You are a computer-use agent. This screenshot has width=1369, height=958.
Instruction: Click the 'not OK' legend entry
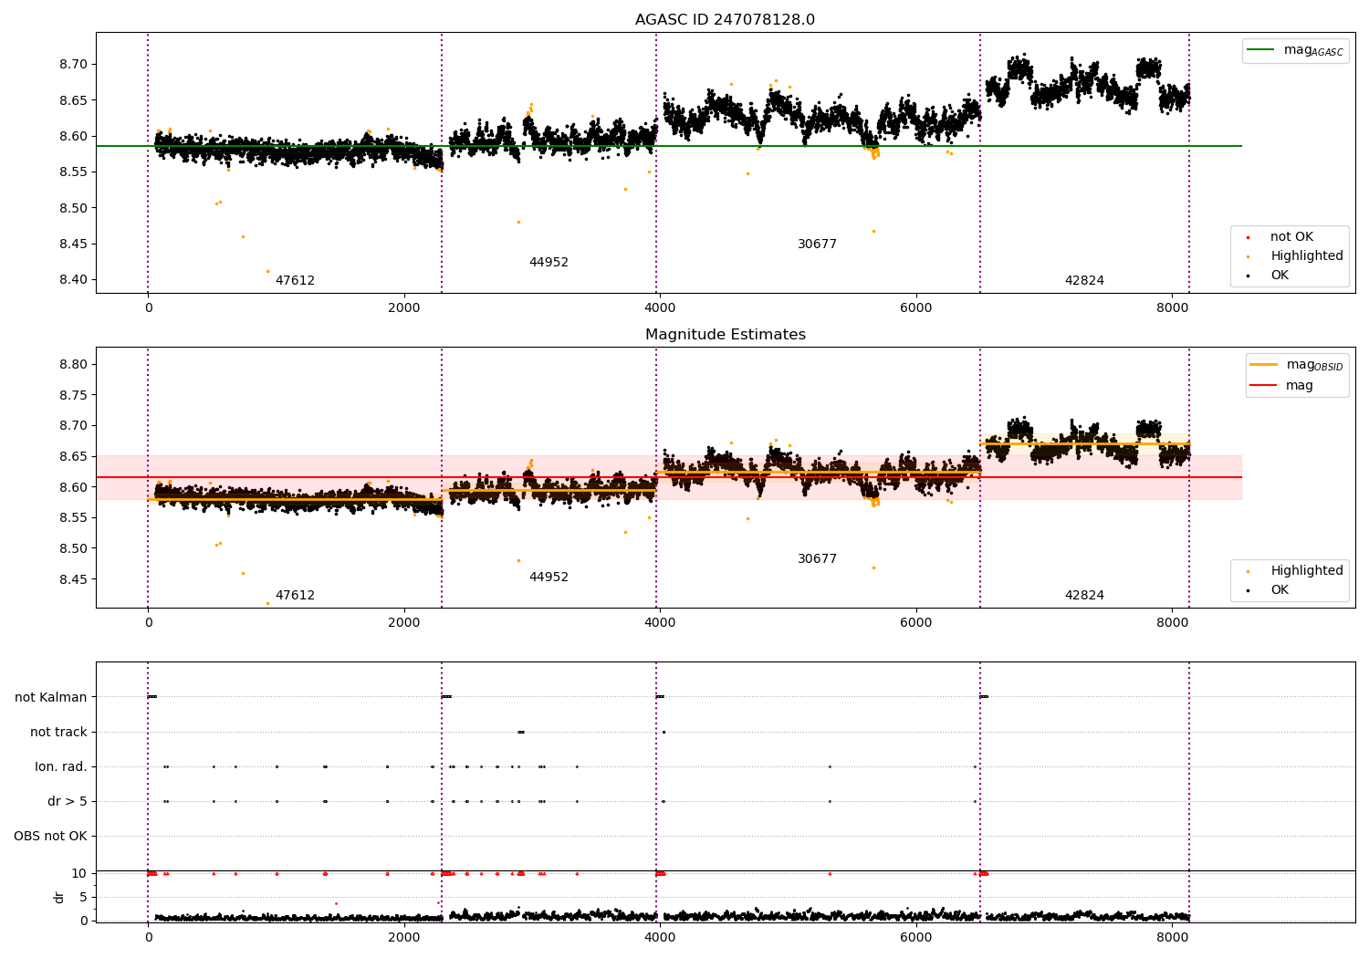click(1291, 237)
